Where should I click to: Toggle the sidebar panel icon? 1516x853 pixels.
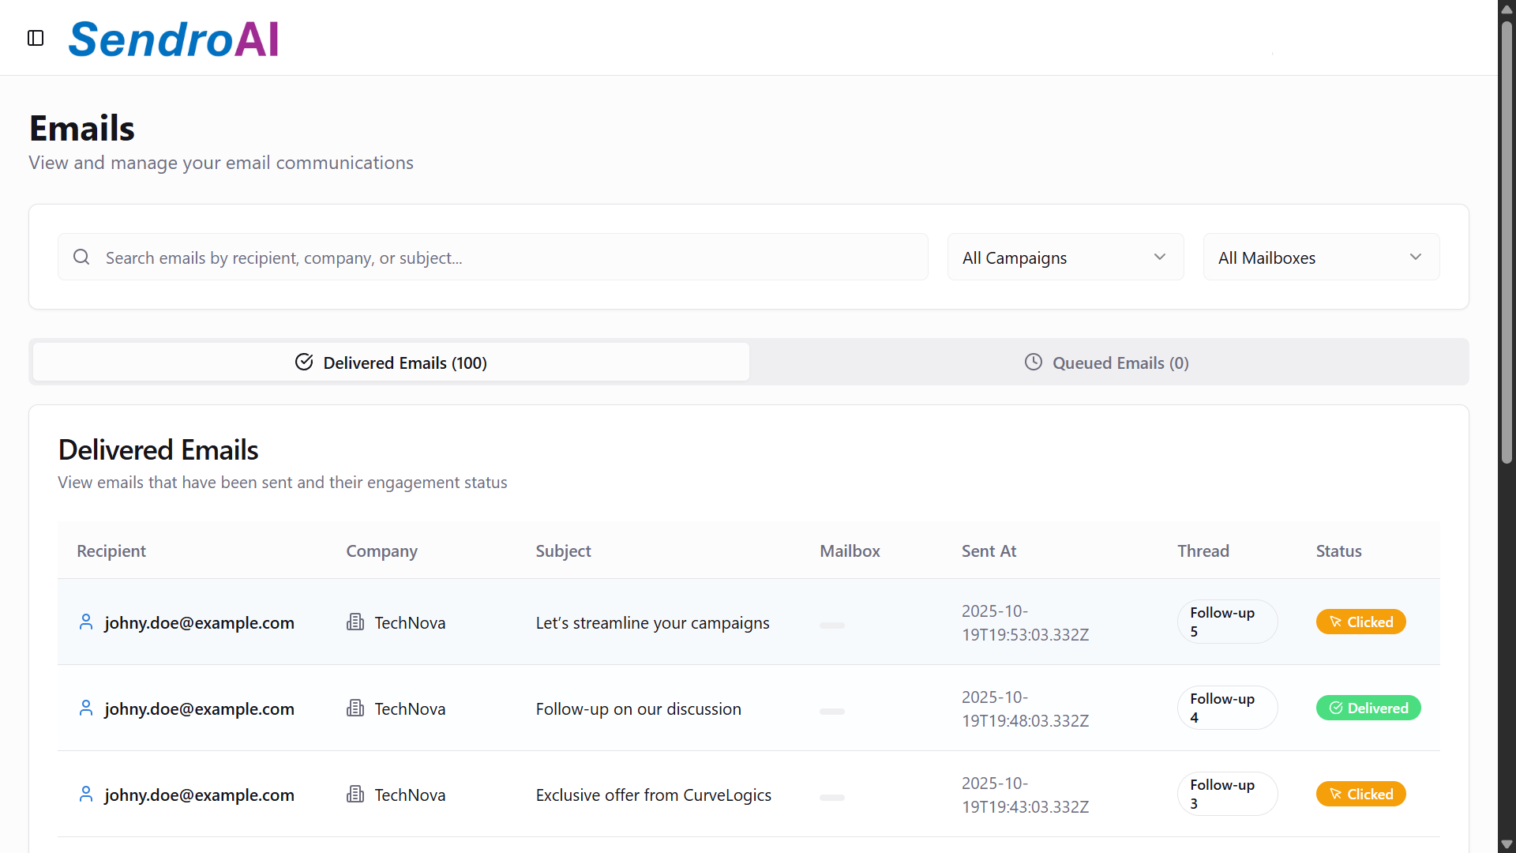click(35, 37)
